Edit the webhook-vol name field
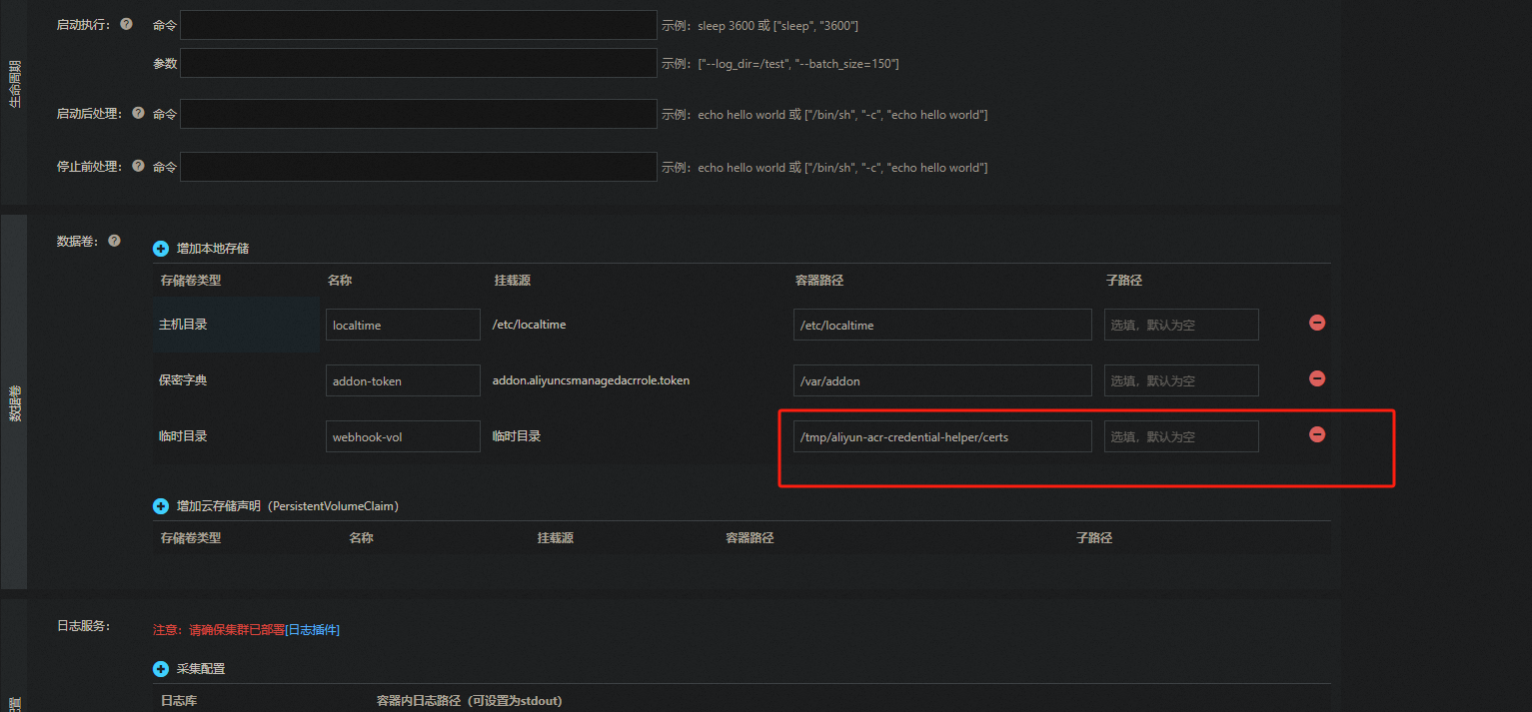The image size is (1532, 712). (x=403, y=436)
